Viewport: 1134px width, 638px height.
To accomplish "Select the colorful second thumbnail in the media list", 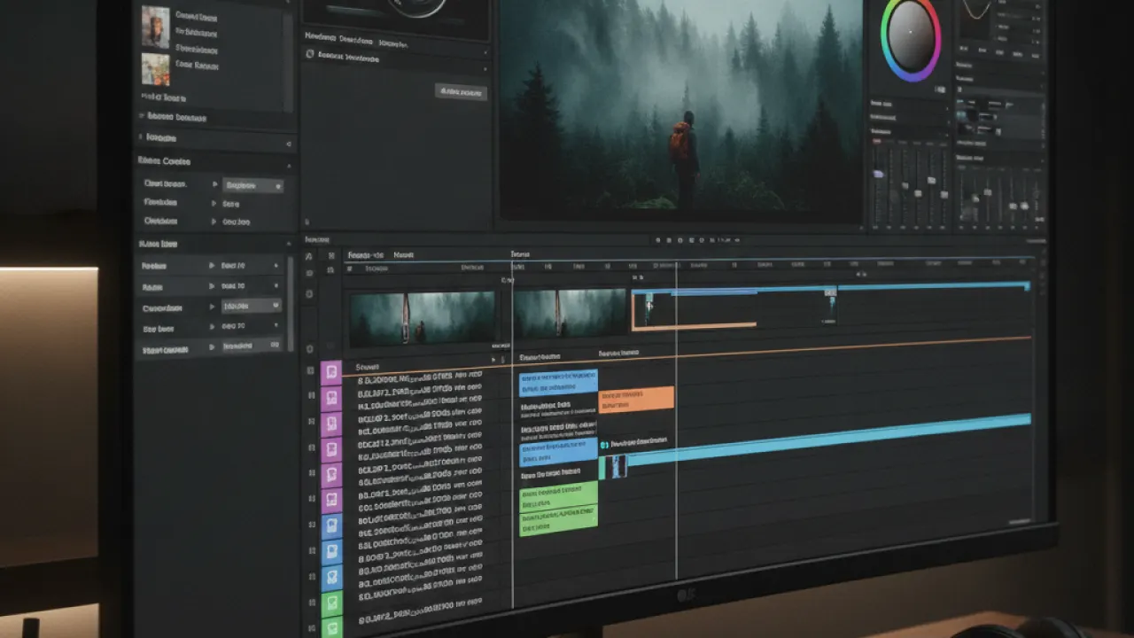I will pyautogui.click(x=156, y=69).
